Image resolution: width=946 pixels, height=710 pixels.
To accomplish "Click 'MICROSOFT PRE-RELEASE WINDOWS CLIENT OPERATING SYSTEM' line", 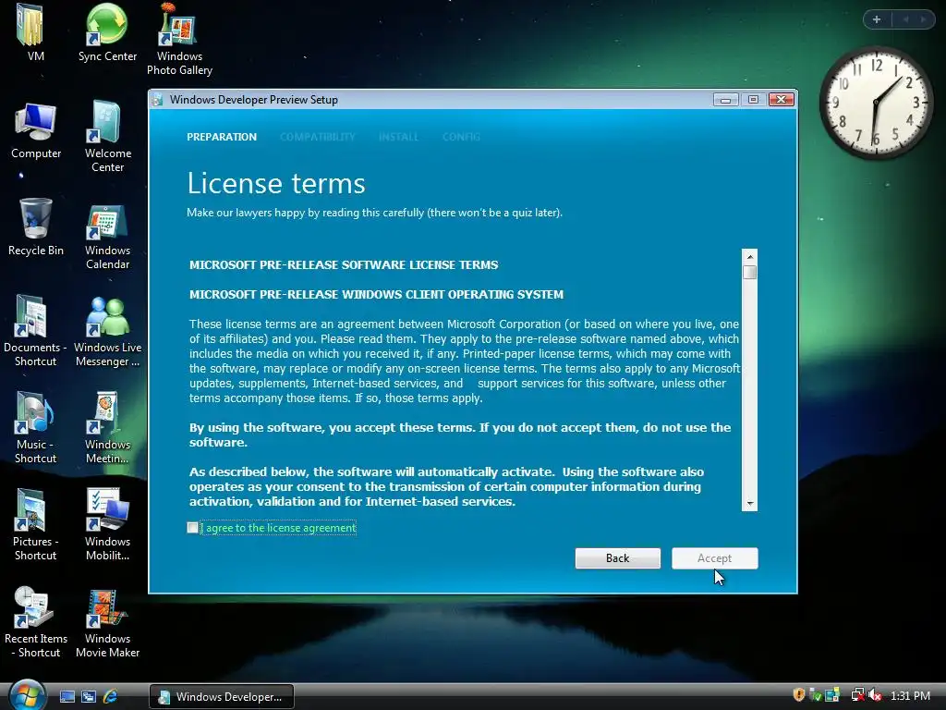I will (x=376, y=295).
